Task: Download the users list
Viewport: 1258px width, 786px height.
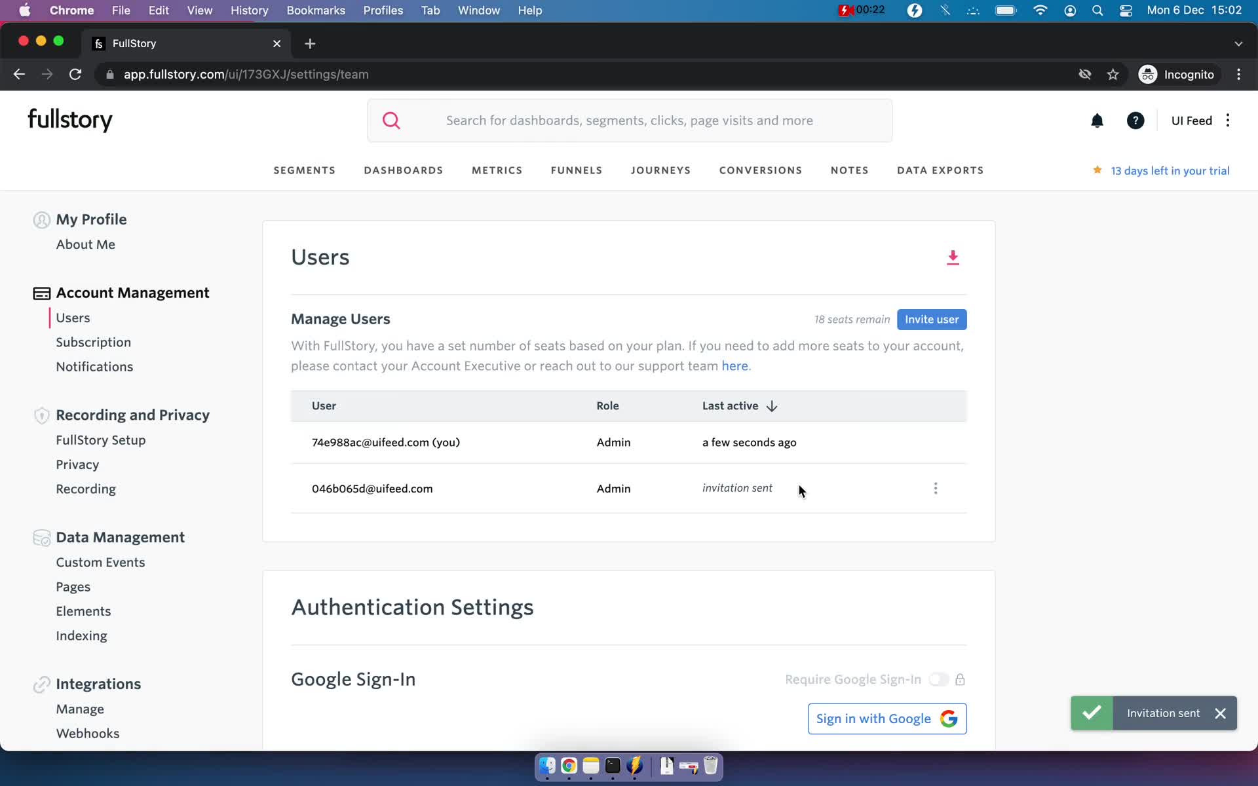Action: click(x=953, y=257)
